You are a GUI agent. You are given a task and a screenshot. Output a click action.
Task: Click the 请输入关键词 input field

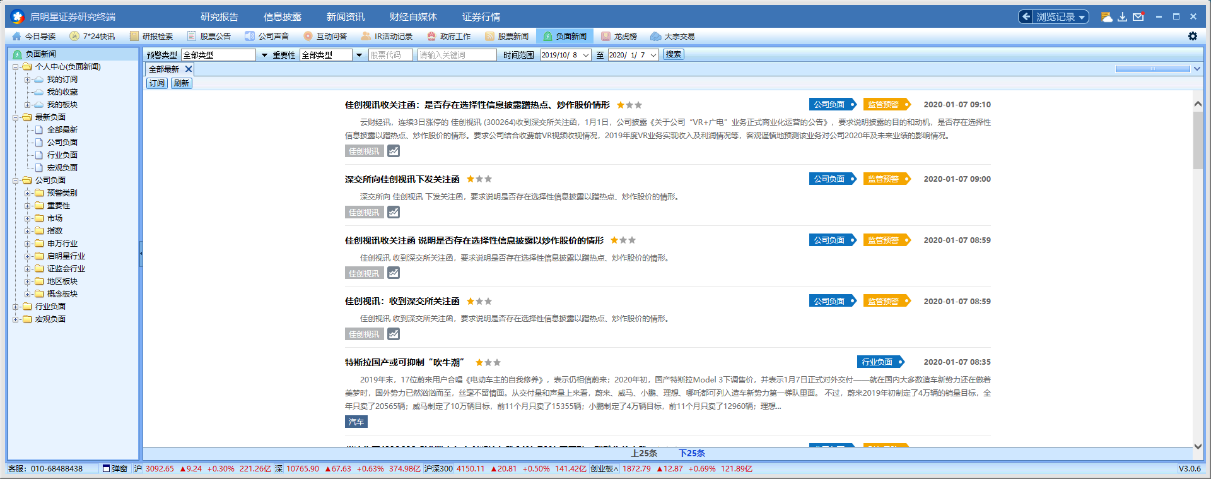pos(457,55)
